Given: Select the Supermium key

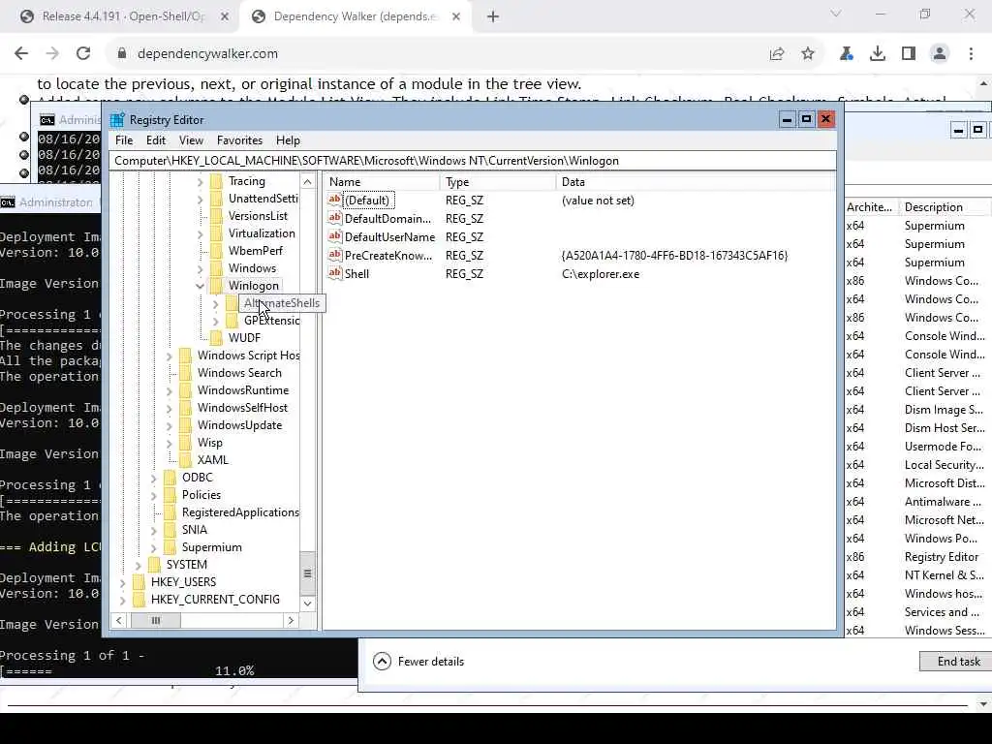Looking at the screenshot, I should 211,547.
